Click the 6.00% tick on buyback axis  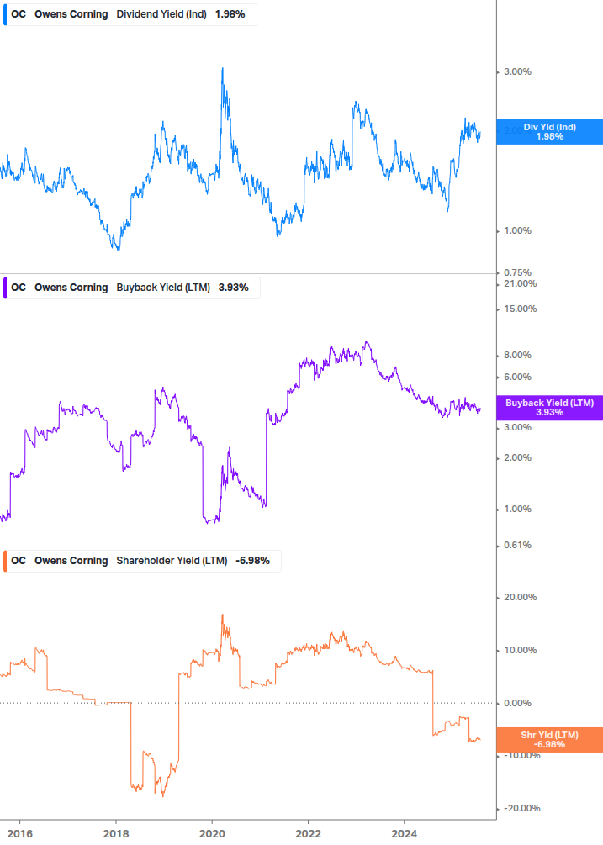click(517, 378)
